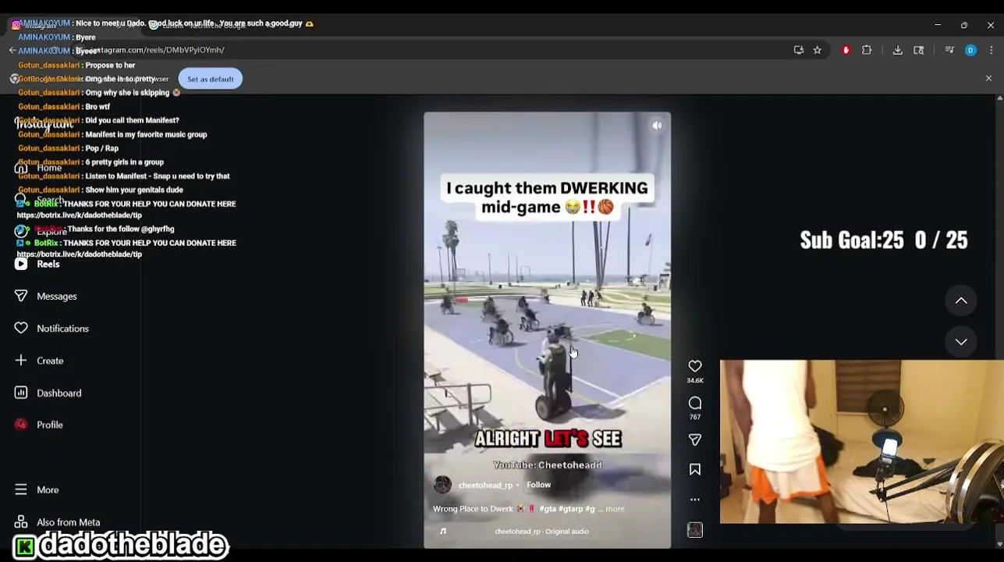Save the reel with the bookmark icon

click(x=694, y=469)
